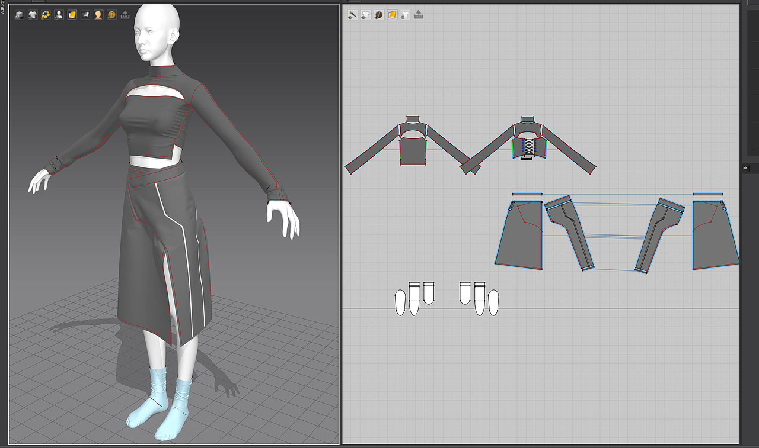
Task: Open avatar display options icon
Action: point(59,15)
